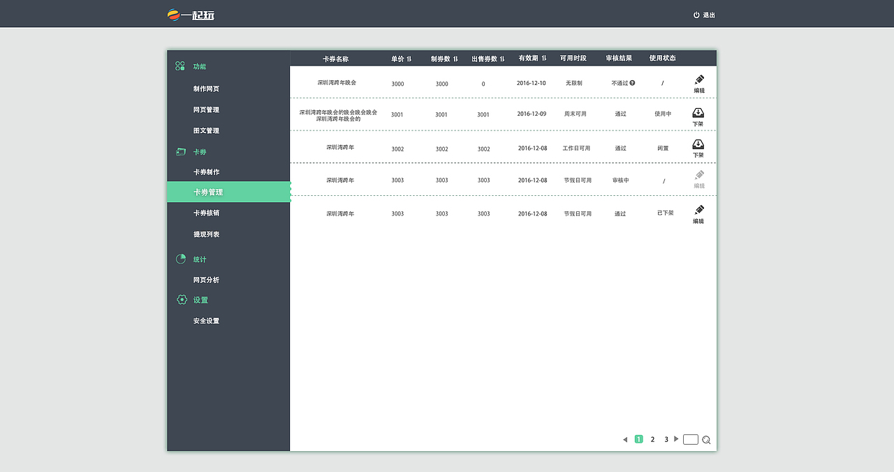
Task: Open 网页分析 in the sidebar
Action: [206, 280]
